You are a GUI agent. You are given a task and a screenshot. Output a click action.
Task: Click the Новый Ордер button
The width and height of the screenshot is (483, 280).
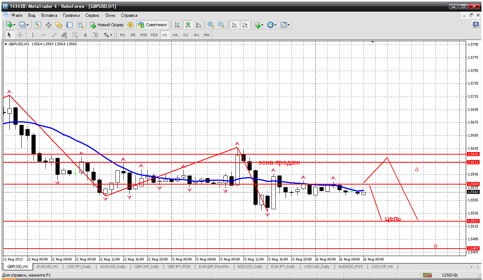[x=107, y=25]
